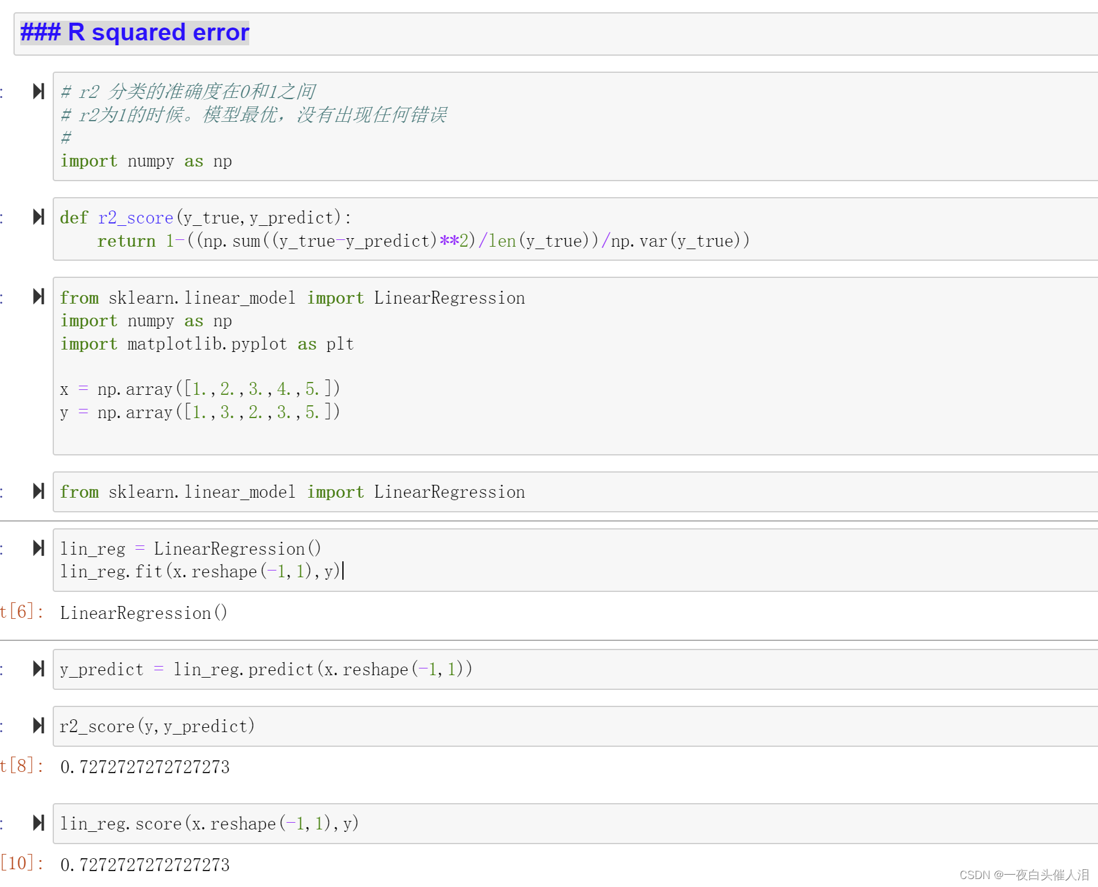Click the output prompt label [10]

tap(22, 864)
